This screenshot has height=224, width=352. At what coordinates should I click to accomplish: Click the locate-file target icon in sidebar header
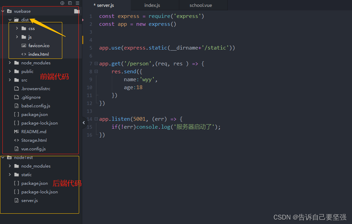(62, 3)
